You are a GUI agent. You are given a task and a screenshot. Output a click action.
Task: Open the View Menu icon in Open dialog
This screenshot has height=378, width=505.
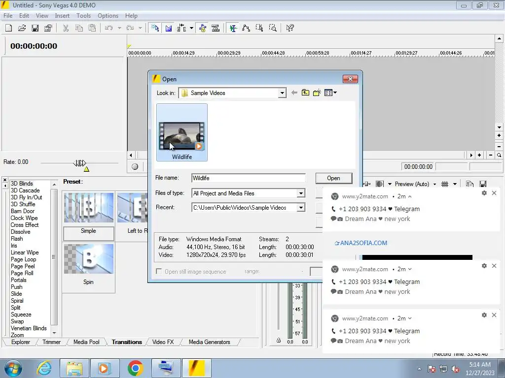(x=330, y=93)
